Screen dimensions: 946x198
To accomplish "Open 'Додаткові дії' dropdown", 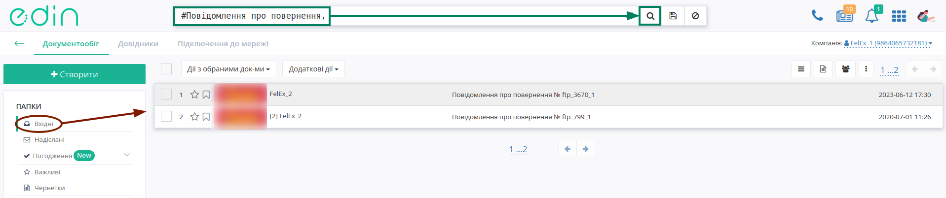I will 313,69.
